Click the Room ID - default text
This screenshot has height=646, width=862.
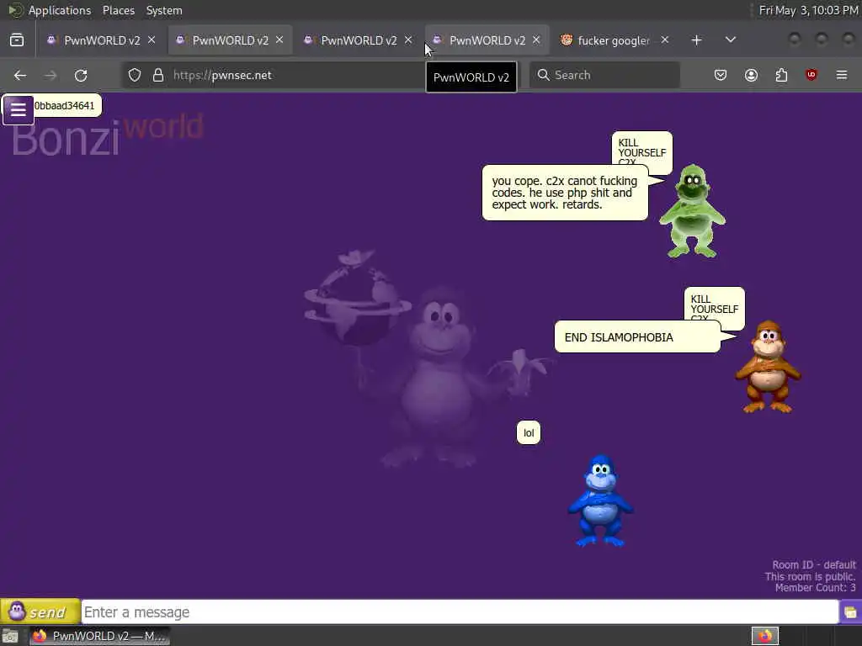[x=814, y=564]
